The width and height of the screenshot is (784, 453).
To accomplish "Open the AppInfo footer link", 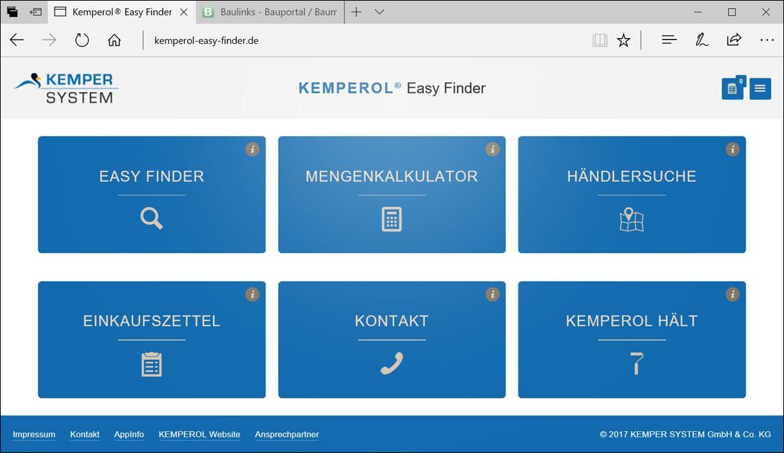I will coord(129,434).
